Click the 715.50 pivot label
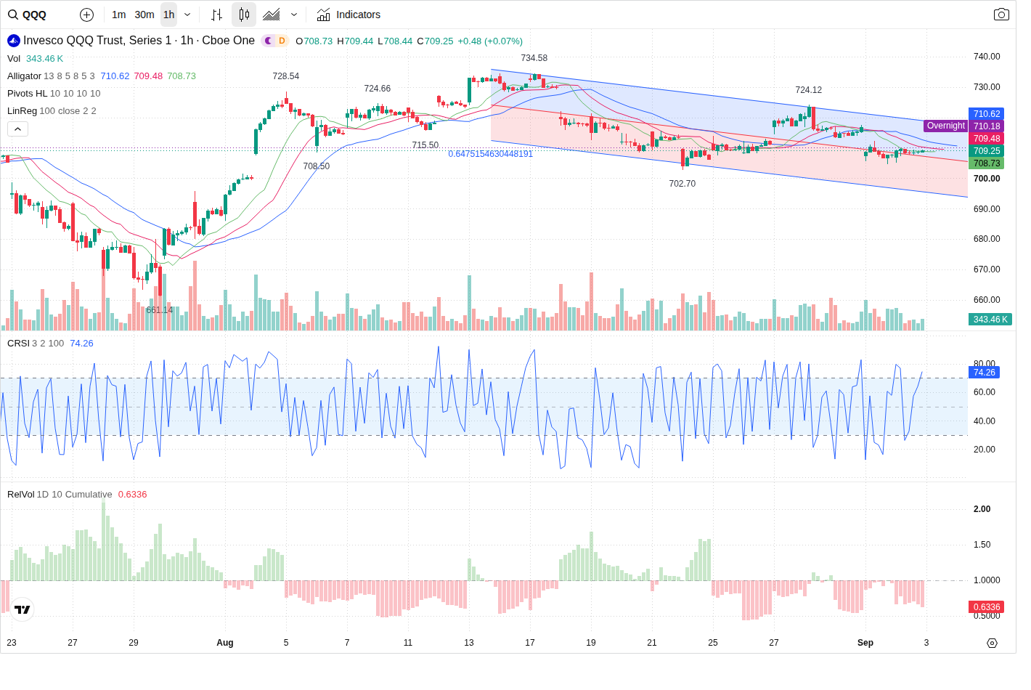Image resolution: width=1031 pixels, height=690 pixels. pyautogui.click(x=425, y=145)
